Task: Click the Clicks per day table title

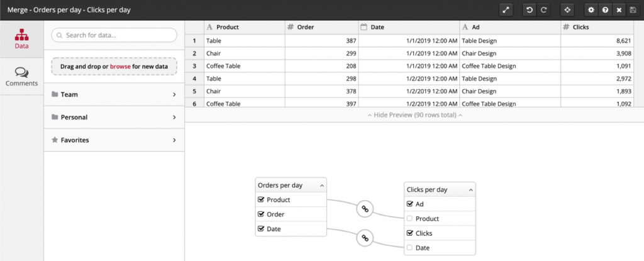Action: tap(427, 190)
